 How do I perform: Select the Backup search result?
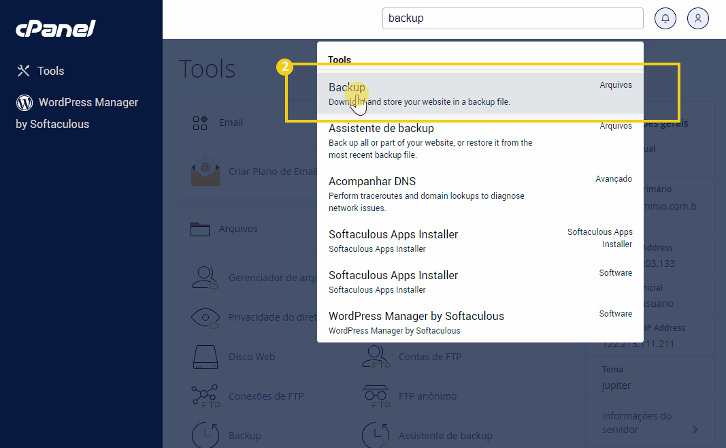pos(480,93)
